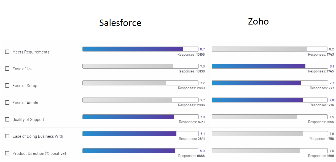This screenshot has width=336, height=162.
Task: Click the Salesforce column header
Action: coord(120,23)
